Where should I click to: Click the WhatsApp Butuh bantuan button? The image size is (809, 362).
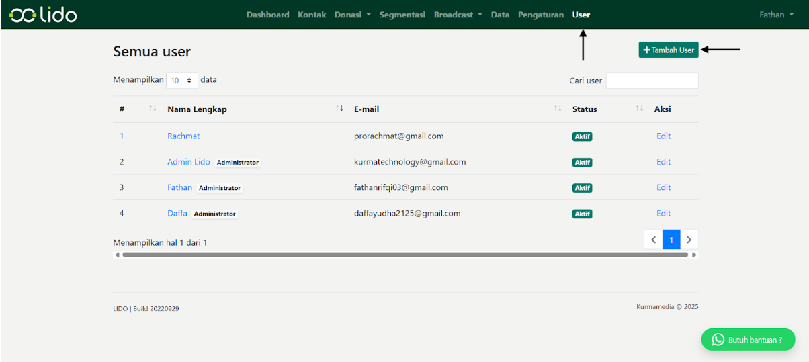[x=748, y=339]
